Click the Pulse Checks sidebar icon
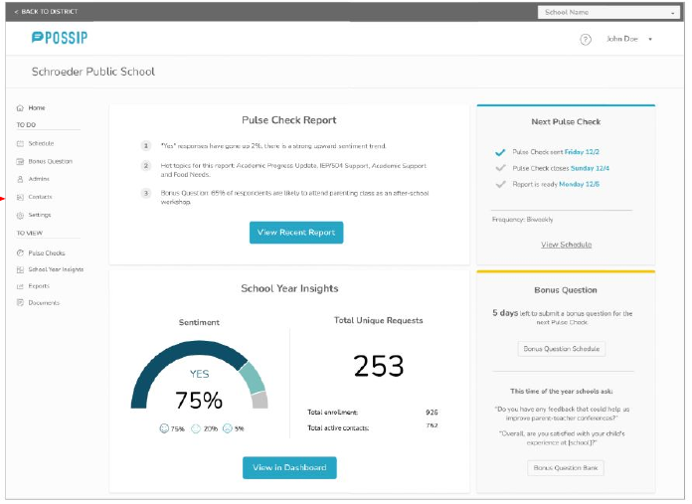 point(20,252)
